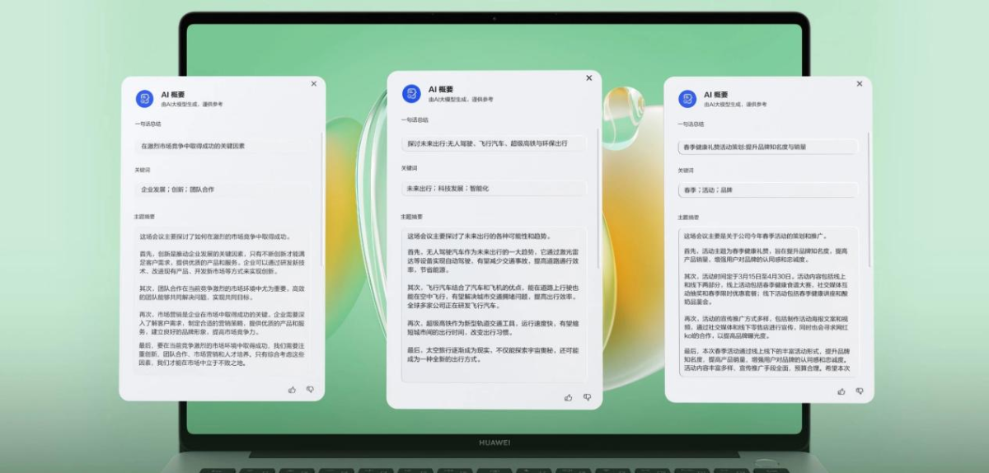Viewport: 989px width, 473px height.
Task: Click the one-sentence summary starting with 探讨未来出行
Action: pos(494,143)
